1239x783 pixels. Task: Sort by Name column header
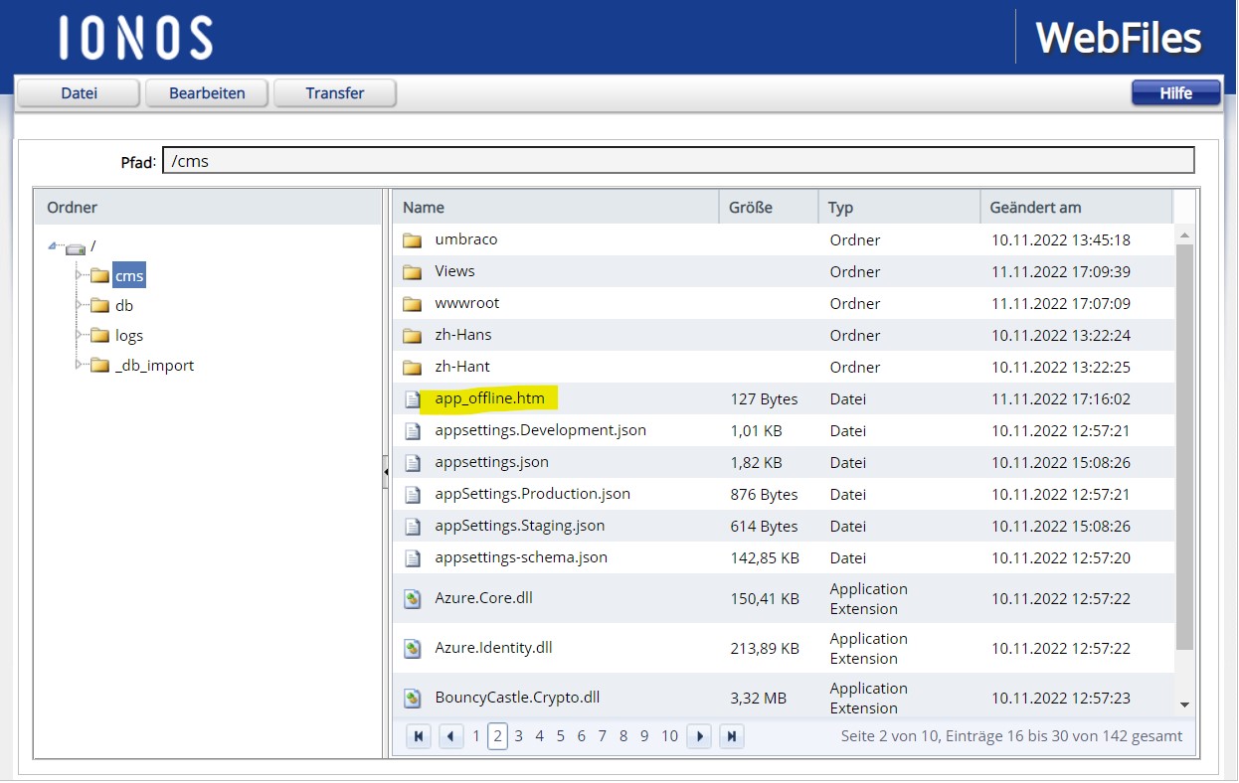555,207
